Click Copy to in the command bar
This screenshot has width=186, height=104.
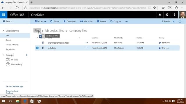click(115, 21)
